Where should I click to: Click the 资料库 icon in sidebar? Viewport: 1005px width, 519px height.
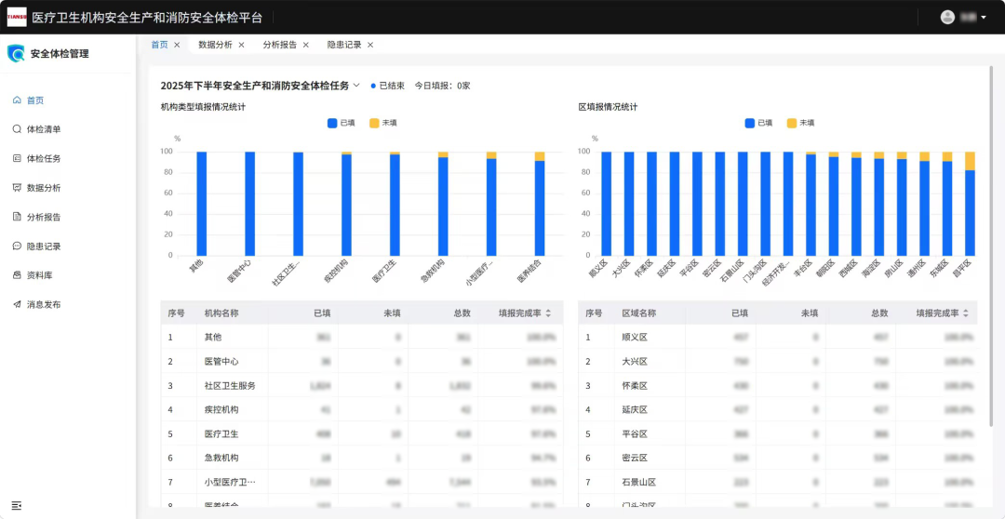tap(17, 275)
